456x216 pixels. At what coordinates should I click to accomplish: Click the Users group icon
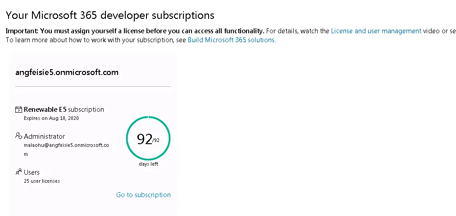(x=18, y=172)
